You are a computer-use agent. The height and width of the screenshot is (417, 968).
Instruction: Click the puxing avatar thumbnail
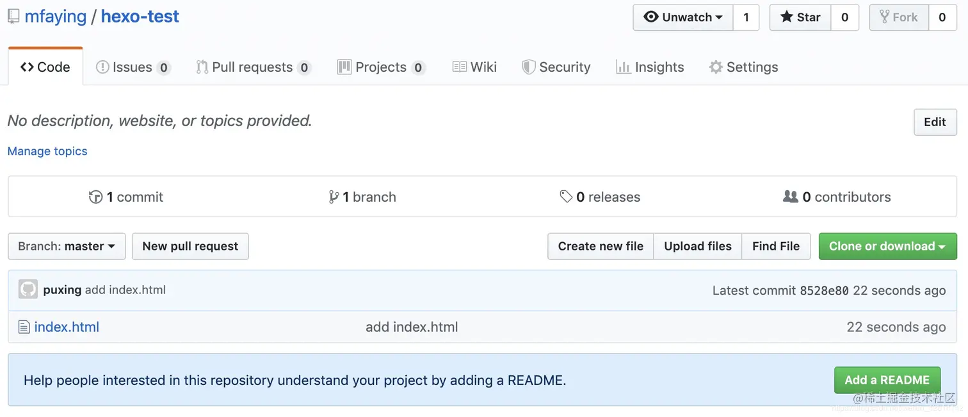[28, 290]
